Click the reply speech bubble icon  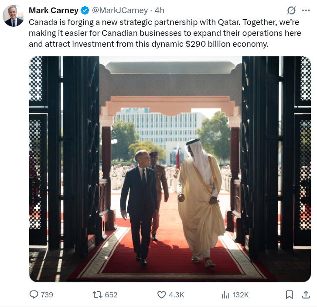tap(34, 295)
